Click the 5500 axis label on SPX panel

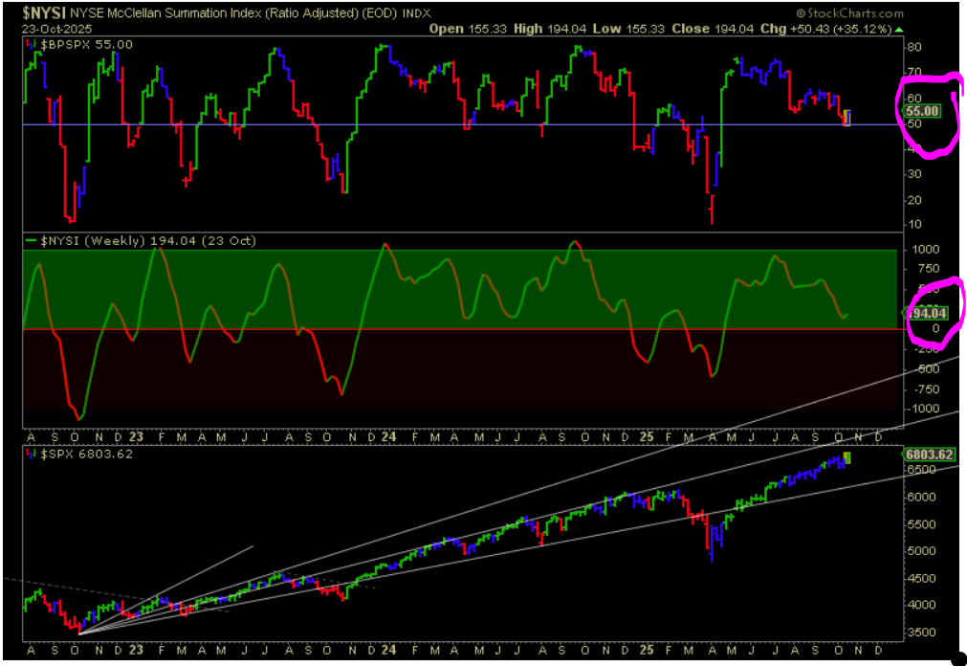[919, 524]
